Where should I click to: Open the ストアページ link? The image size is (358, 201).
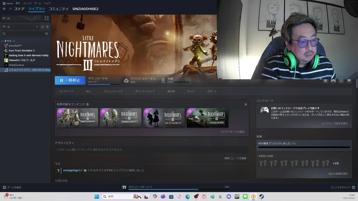click(x=66, y=91)
